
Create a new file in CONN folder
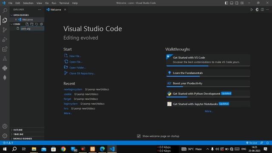click(27, 24)
